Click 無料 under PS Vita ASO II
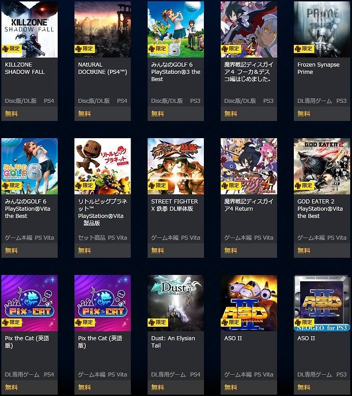This screenshot has height=396, width=352. (231, 387)
